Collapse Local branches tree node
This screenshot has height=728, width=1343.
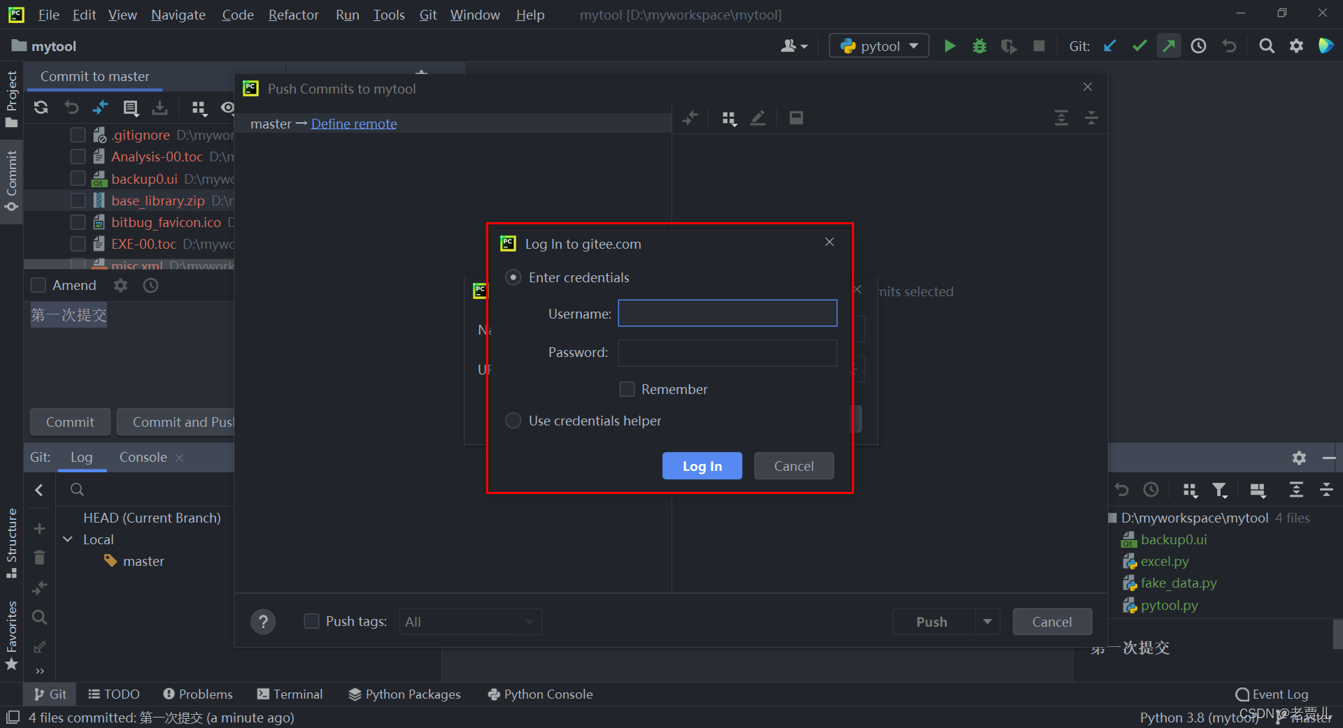point(68,539)
